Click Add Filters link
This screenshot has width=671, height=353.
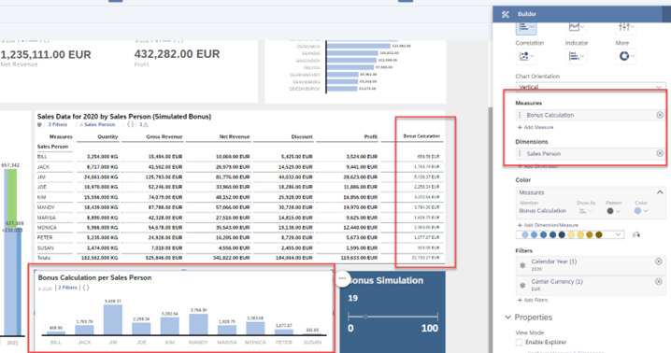(533, 301)
